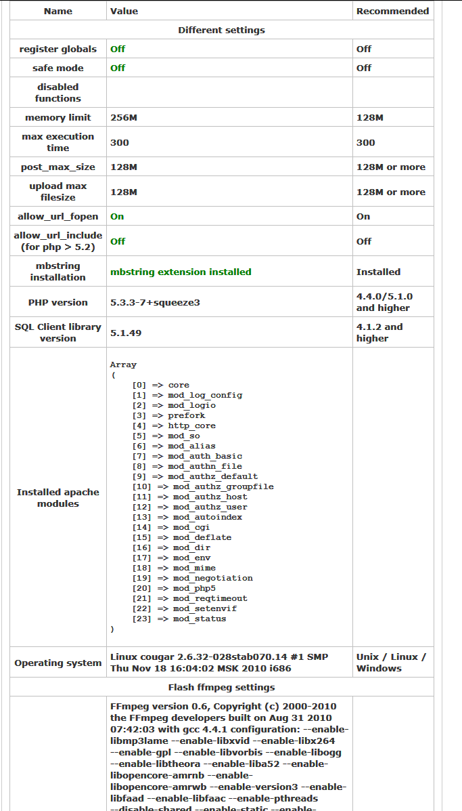Screen dimensions: 462x811
Task: Select the PHP version value 5.3.3-7+squeeze3
Action: pyautogui.click(x=155, y=302)
